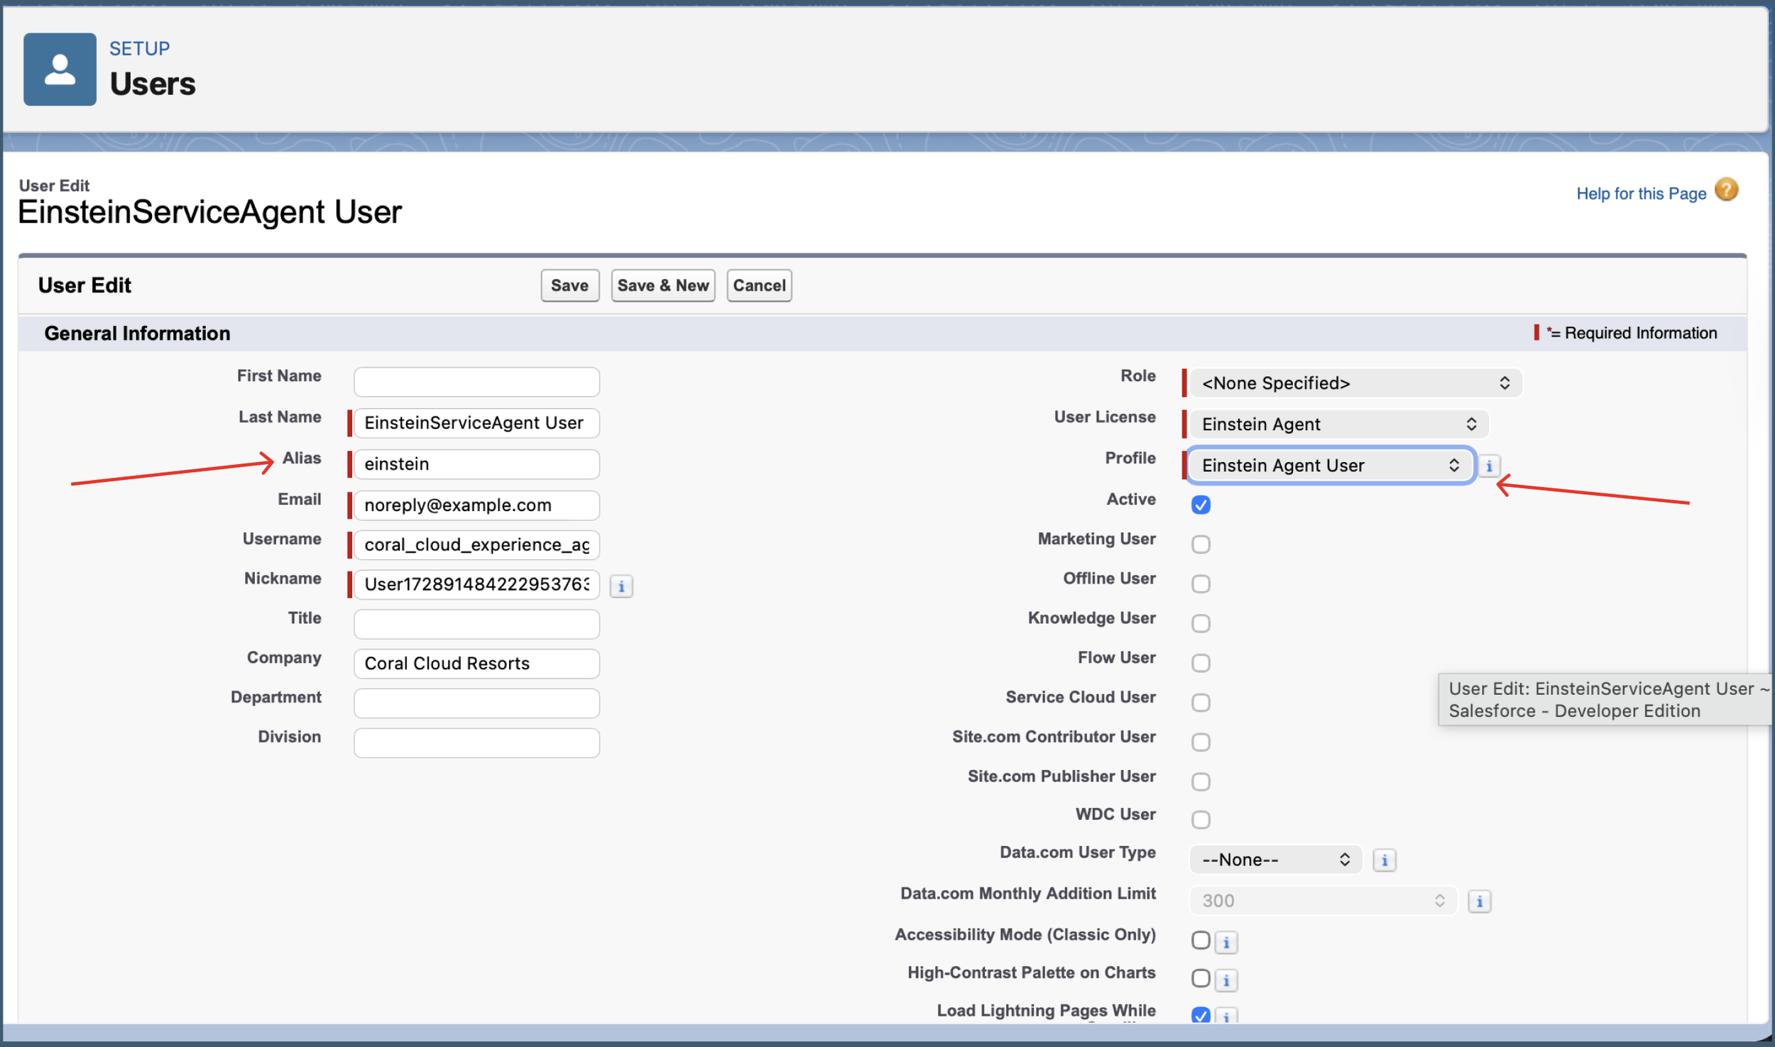This screenshot has width=1775, height=1047.
Task: Open the Role dropdown
Action: [x=1355, y=383]
